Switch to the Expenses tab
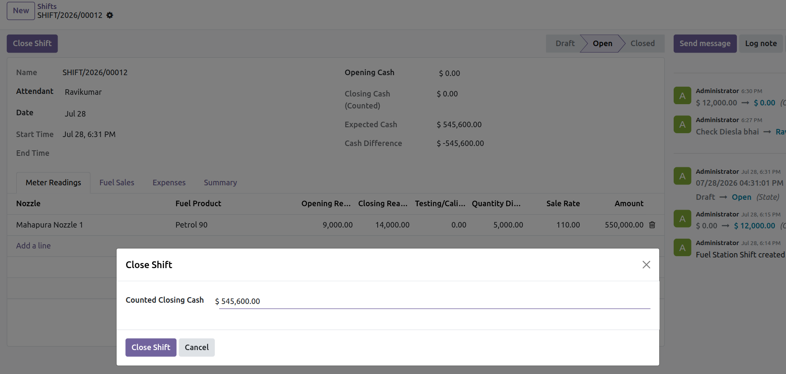The width and height of the screenshot is (786, 374). 169,183
